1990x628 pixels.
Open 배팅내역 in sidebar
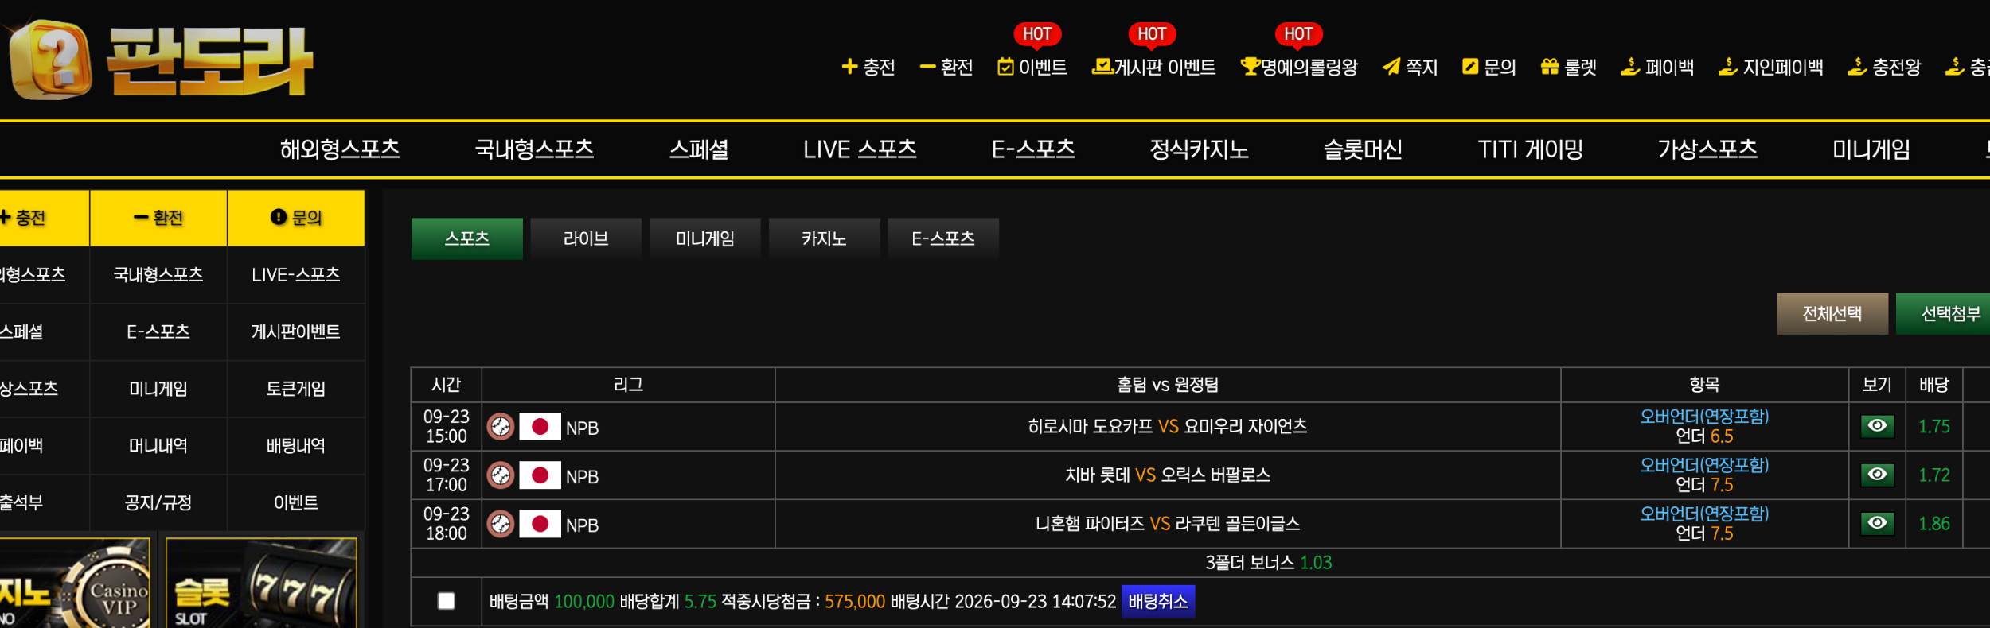pyautogui.click(x=296, y=446)
